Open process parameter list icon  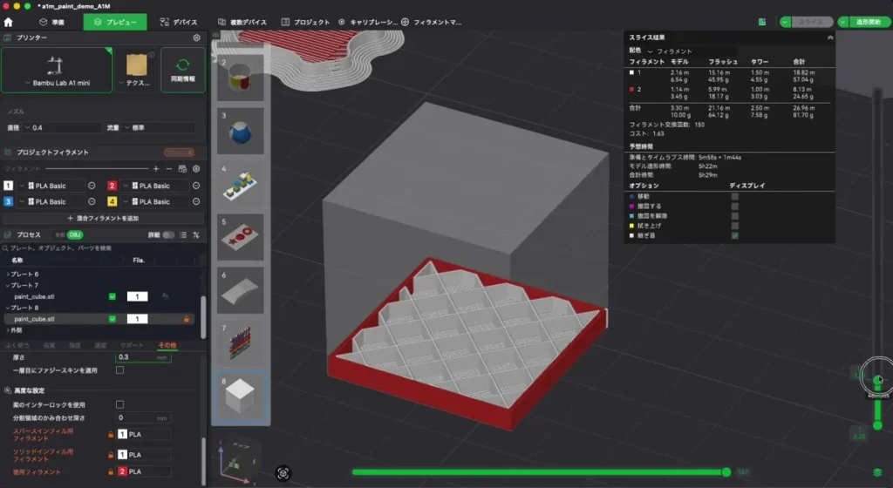(183, 235)
